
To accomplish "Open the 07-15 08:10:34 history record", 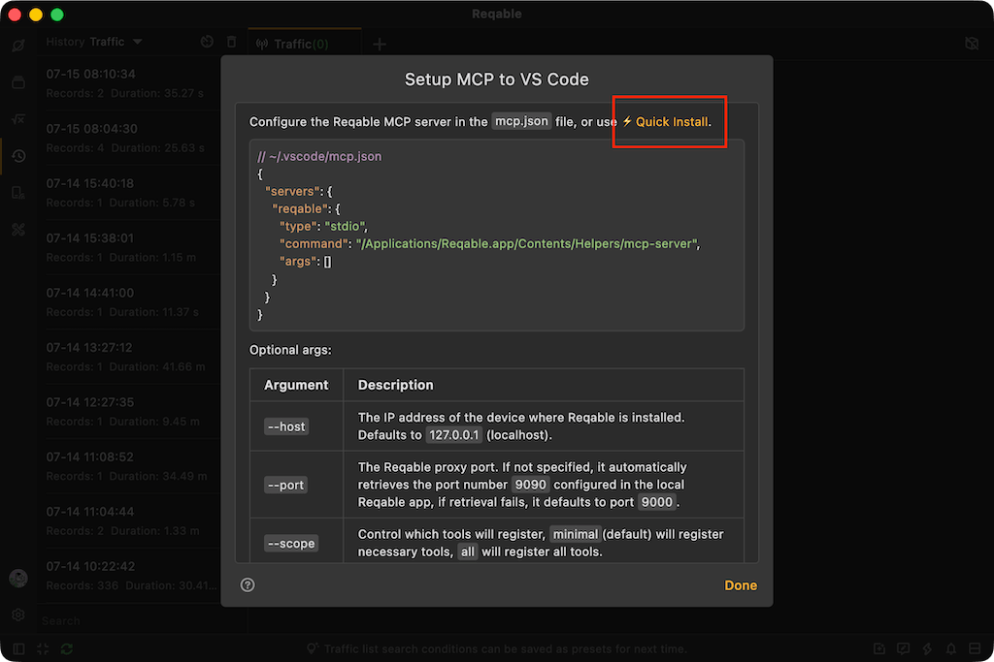I will click(x=132, y=83).
